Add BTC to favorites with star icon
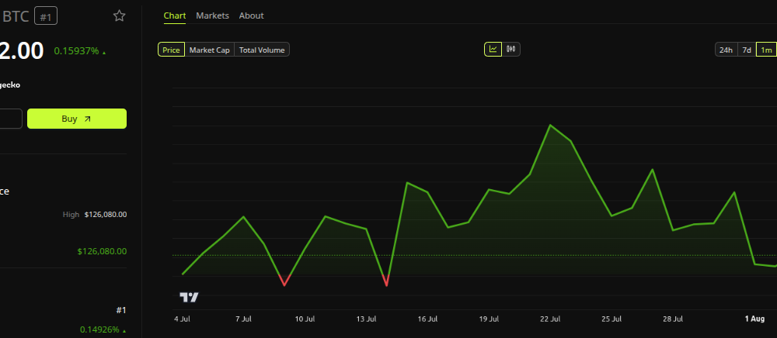 (119, 16)
